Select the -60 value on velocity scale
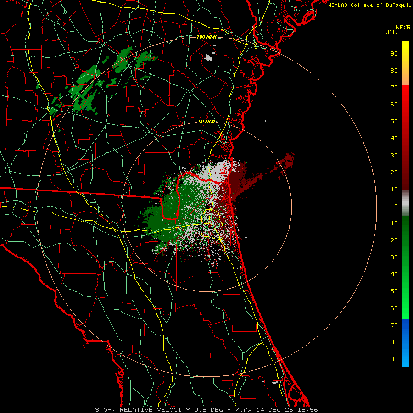This screenshot has height=413, width=413. (392, 308)
